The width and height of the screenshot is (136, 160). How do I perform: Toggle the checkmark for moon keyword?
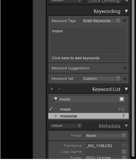[x=51, y=109]
